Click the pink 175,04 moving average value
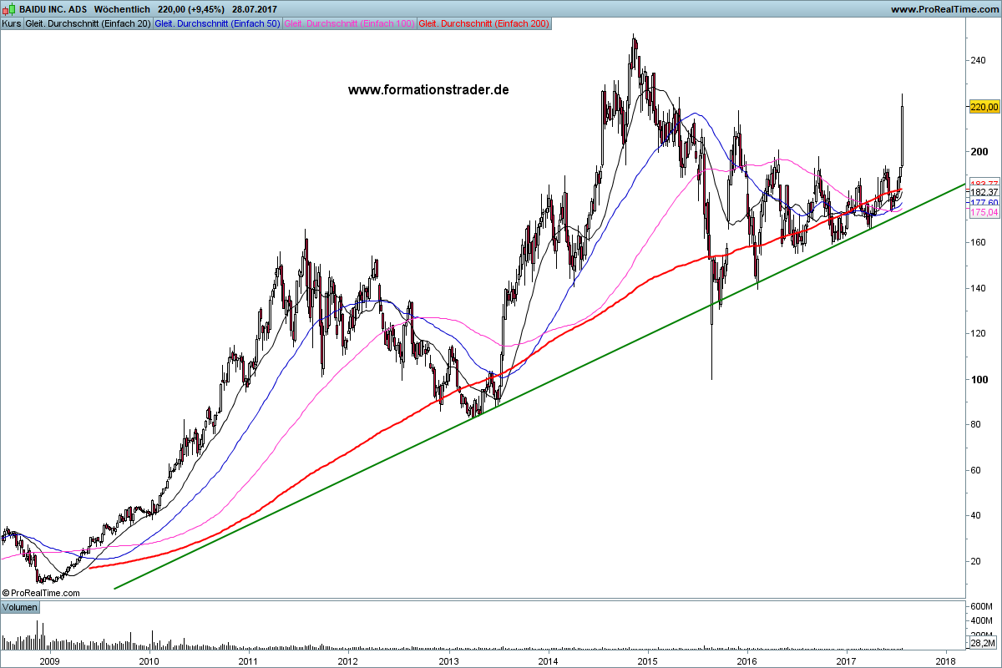 point(984,213)
